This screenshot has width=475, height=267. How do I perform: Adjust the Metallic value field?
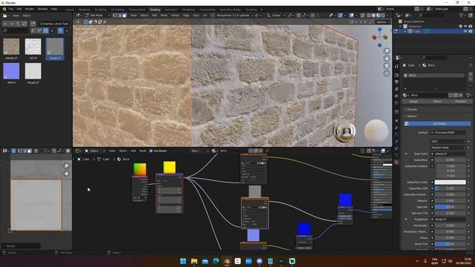[x=450, y=201]
